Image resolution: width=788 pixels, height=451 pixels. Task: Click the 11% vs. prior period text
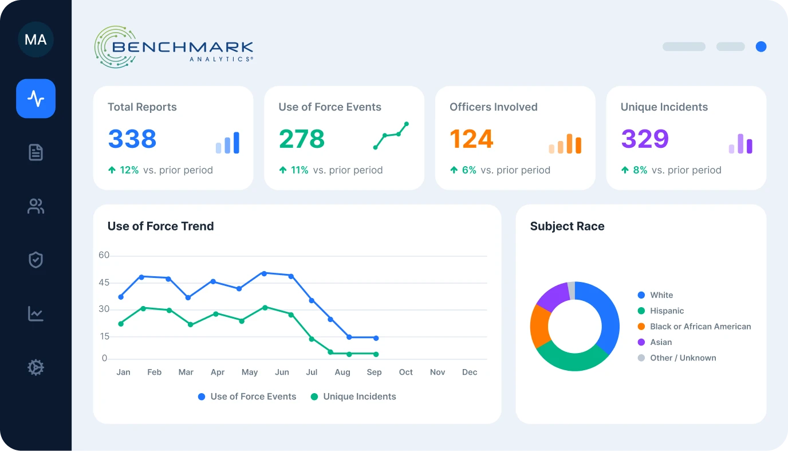pyautogui.click(x=330, y=170)
